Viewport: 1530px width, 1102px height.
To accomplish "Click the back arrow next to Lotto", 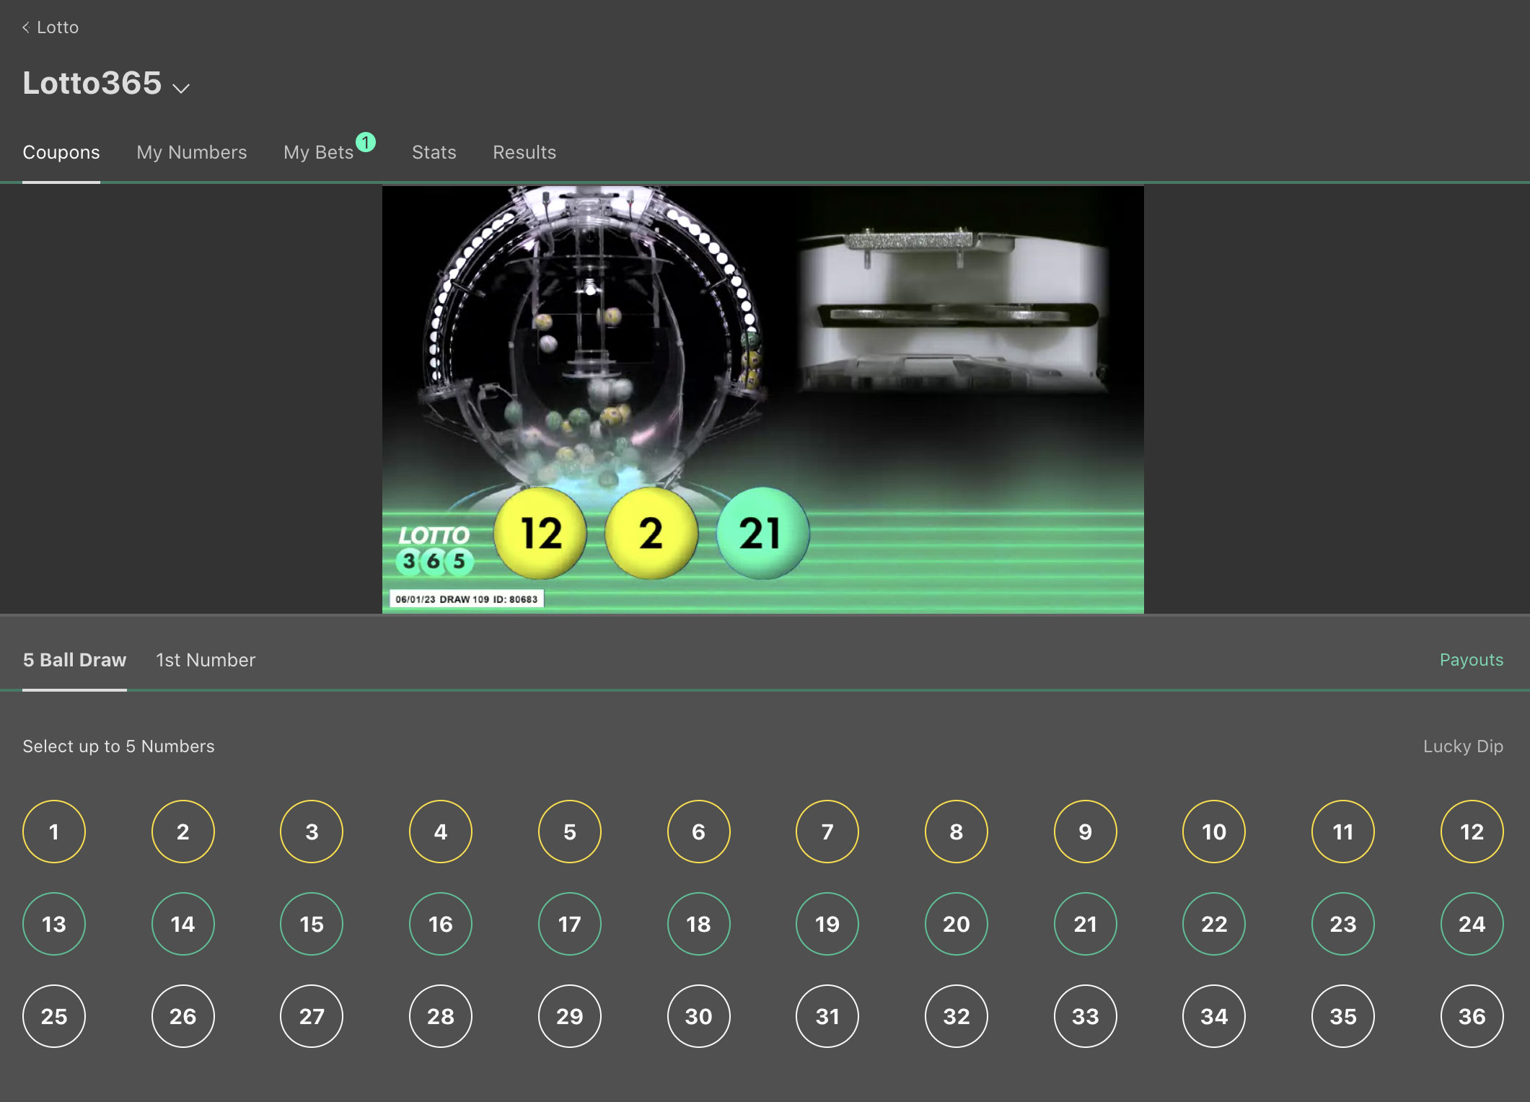I will coord(26,27).
